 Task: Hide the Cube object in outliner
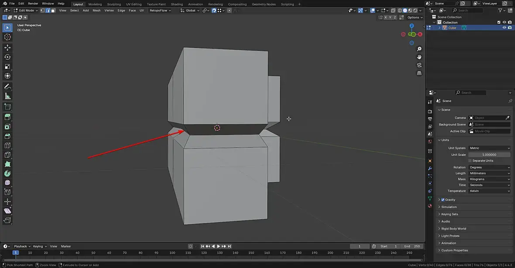tap(504, 28)
